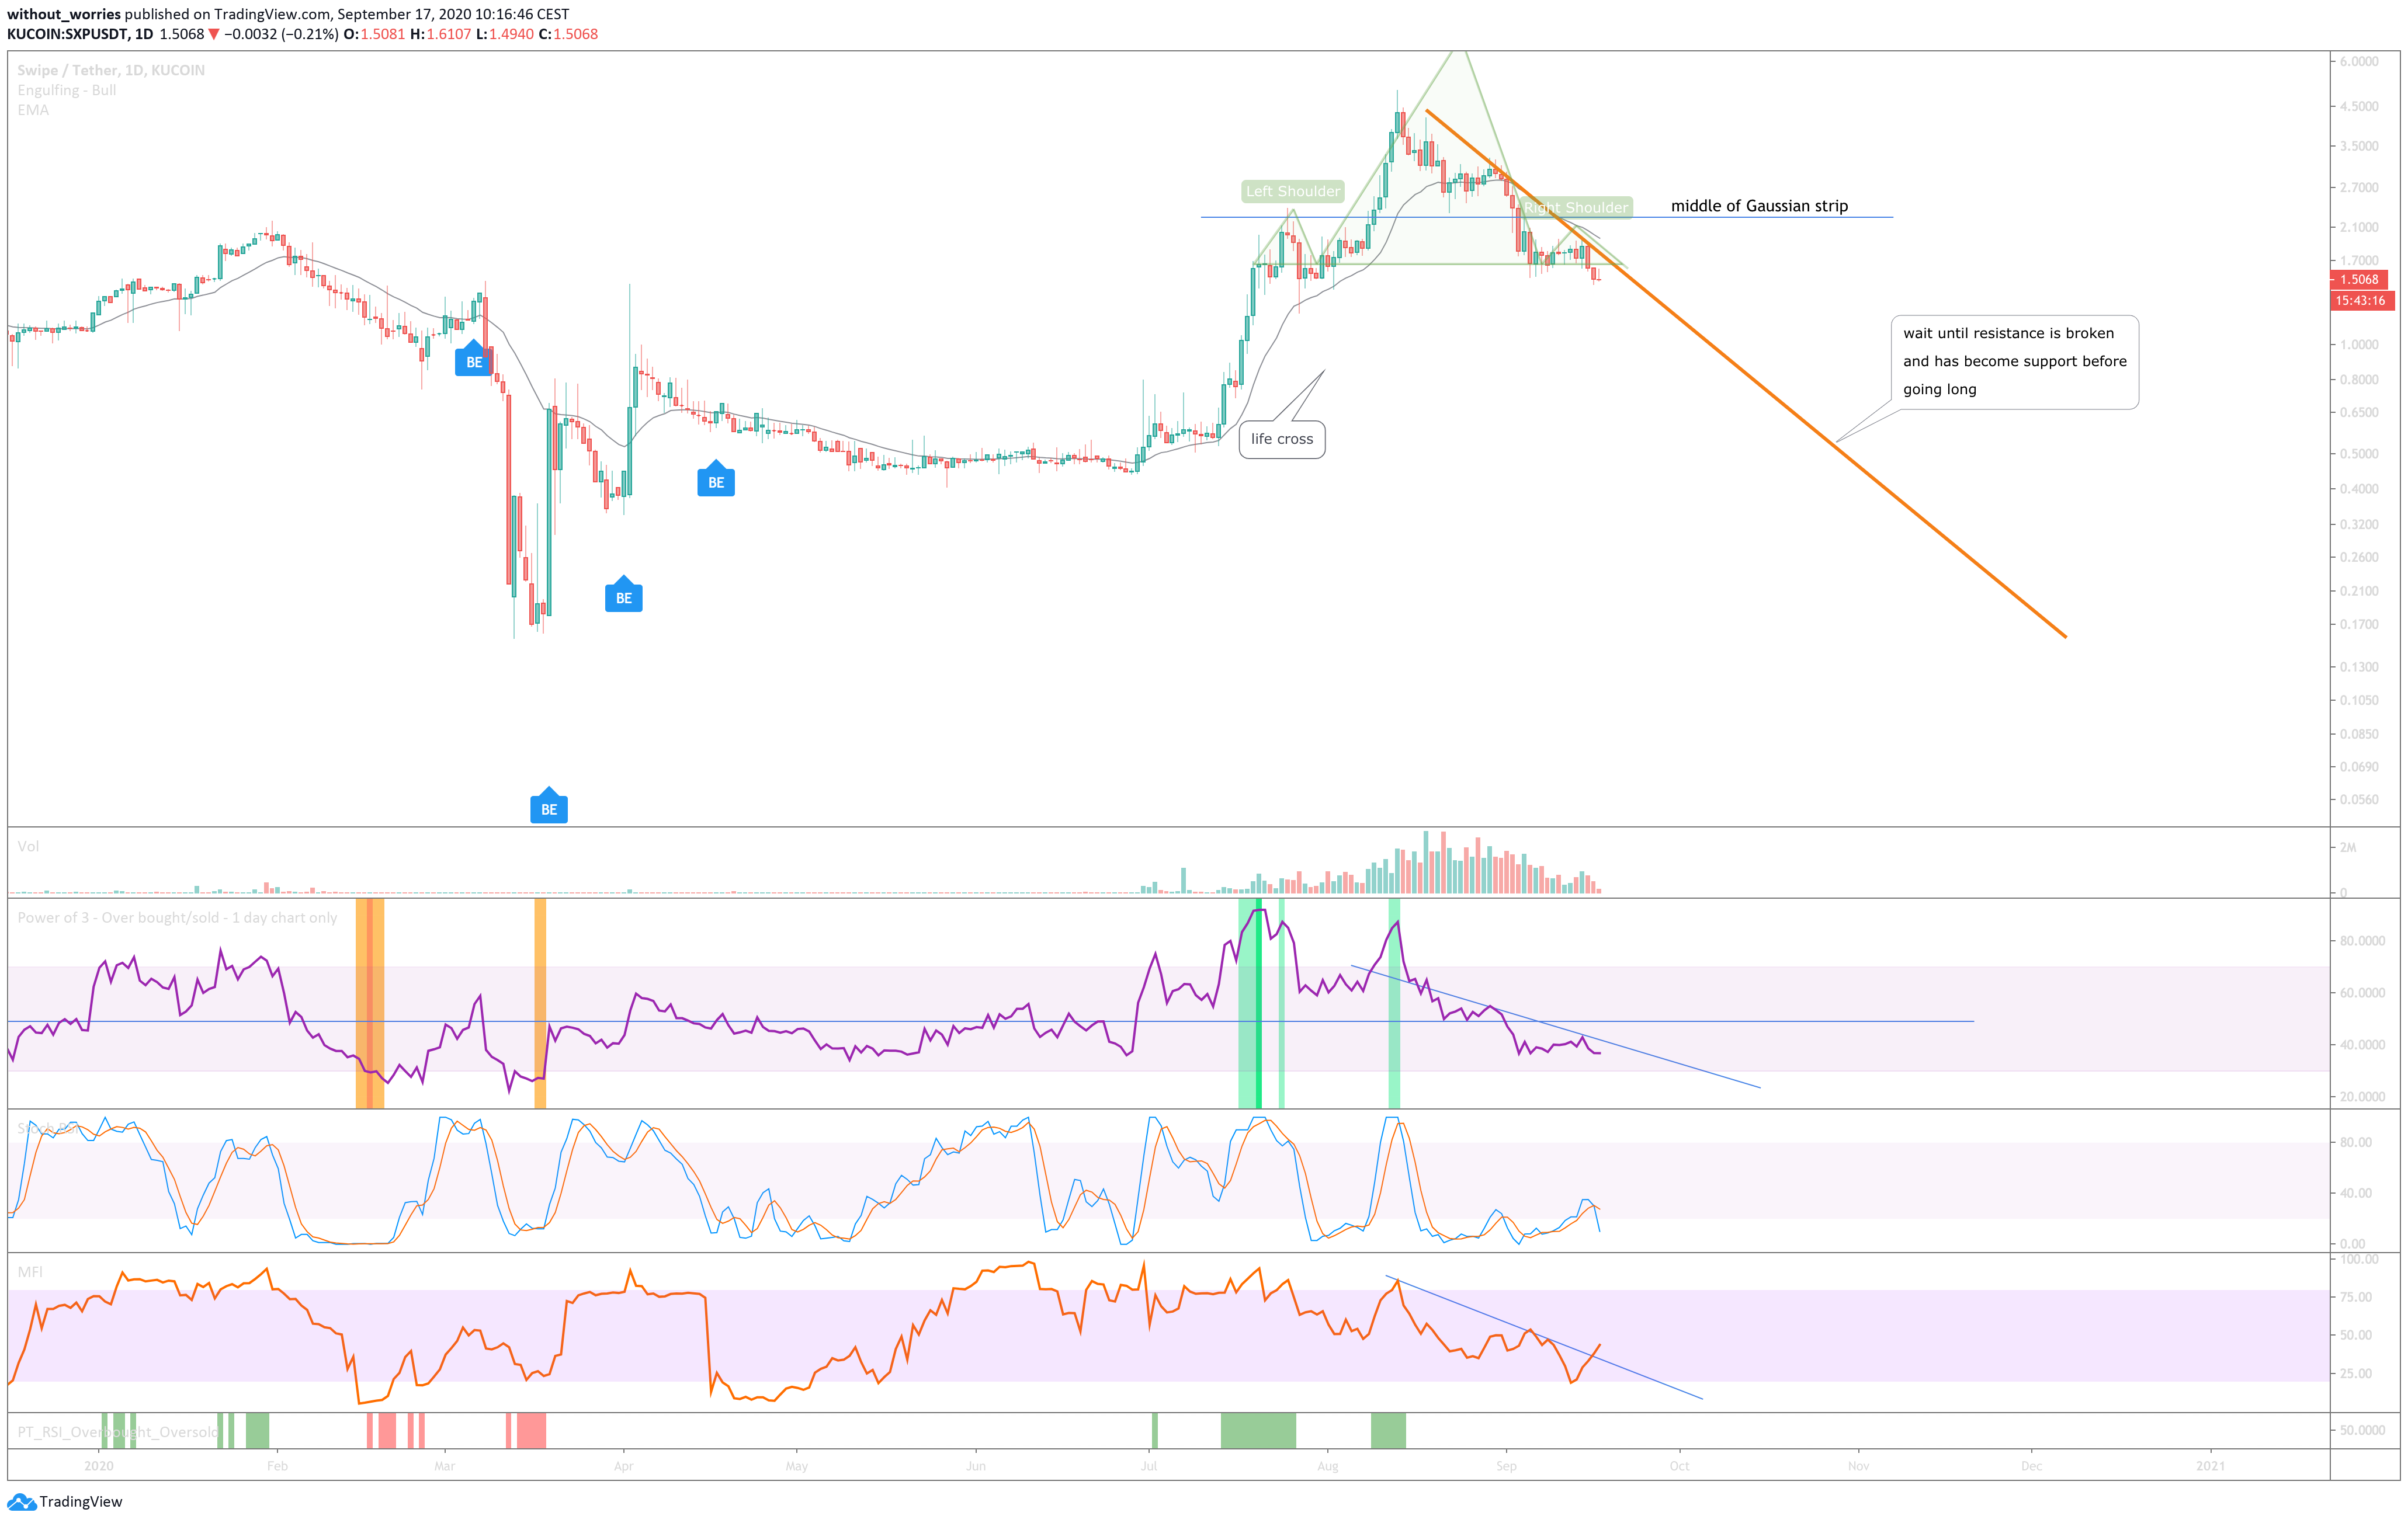The height and width of the screenshot is (1523, 2408).
Task: Click the without_worries author name
Action: (x=64, y=14)
